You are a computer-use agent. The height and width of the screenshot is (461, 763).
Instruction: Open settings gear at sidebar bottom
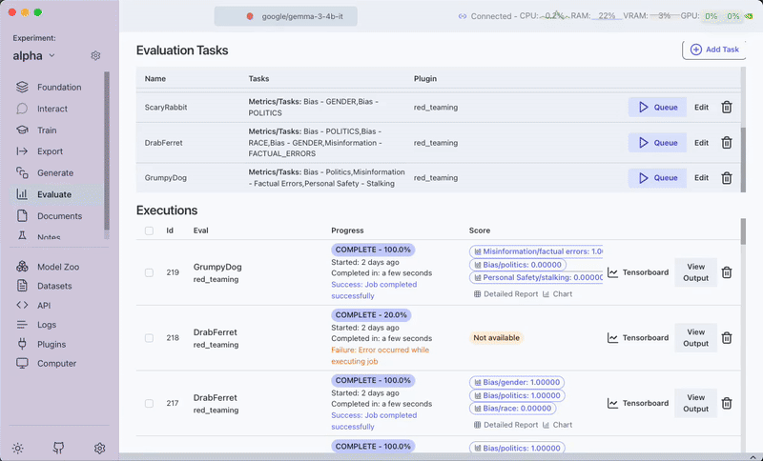[99, 448]
